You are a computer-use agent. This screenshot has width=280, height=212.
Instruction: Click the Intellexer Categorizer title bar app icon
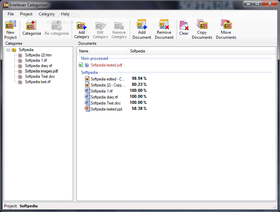coord(5,5)
